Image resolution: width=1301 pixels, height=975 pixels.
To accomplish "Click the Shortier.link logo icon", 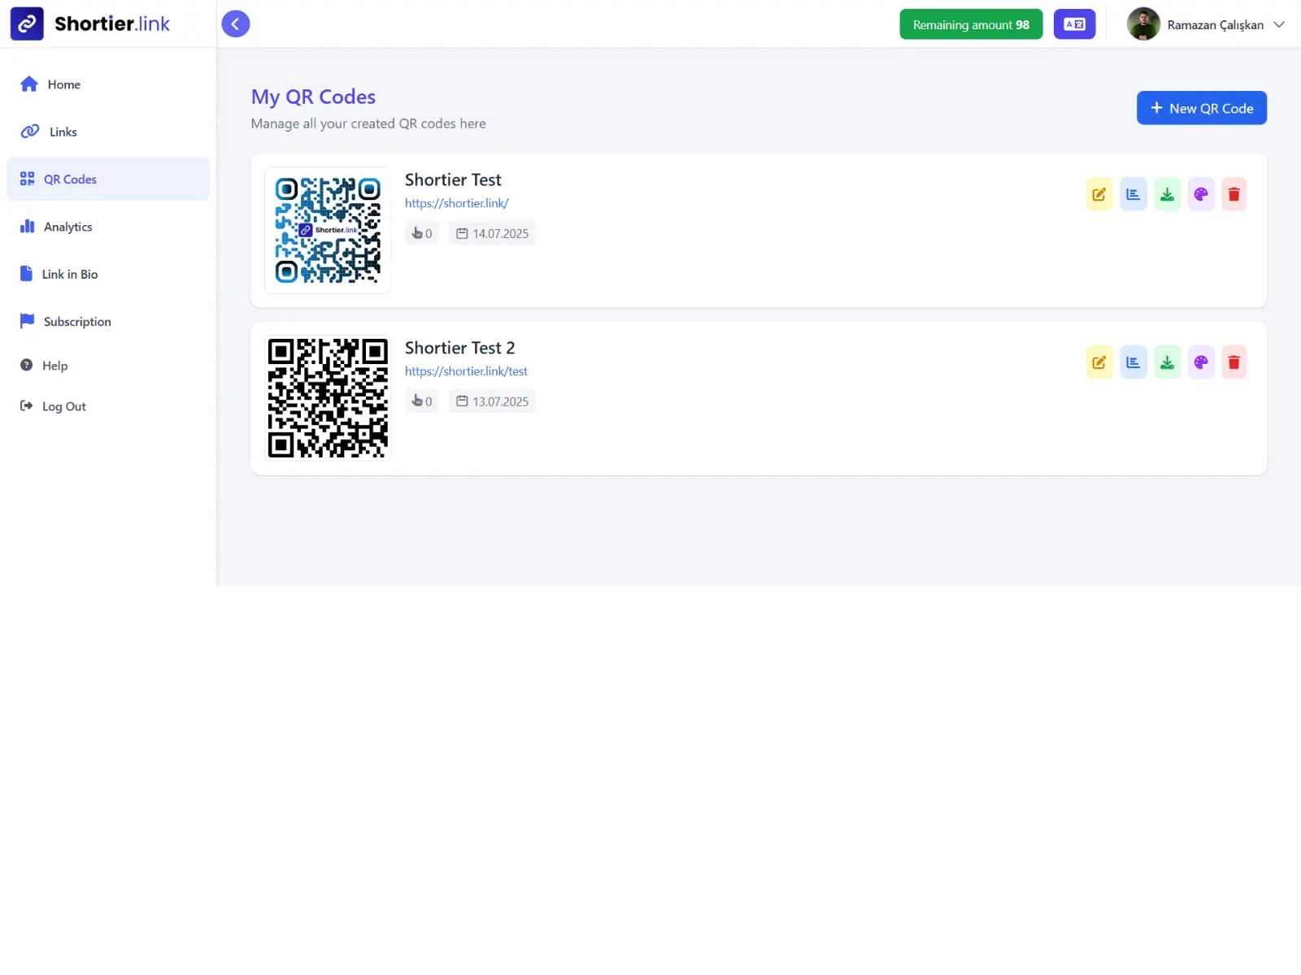I will click(27, 24).
